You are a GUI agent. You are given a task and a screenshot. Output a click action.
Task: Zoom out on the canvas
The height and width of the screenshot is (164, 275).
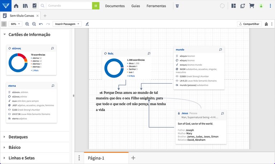coord(34,24)
